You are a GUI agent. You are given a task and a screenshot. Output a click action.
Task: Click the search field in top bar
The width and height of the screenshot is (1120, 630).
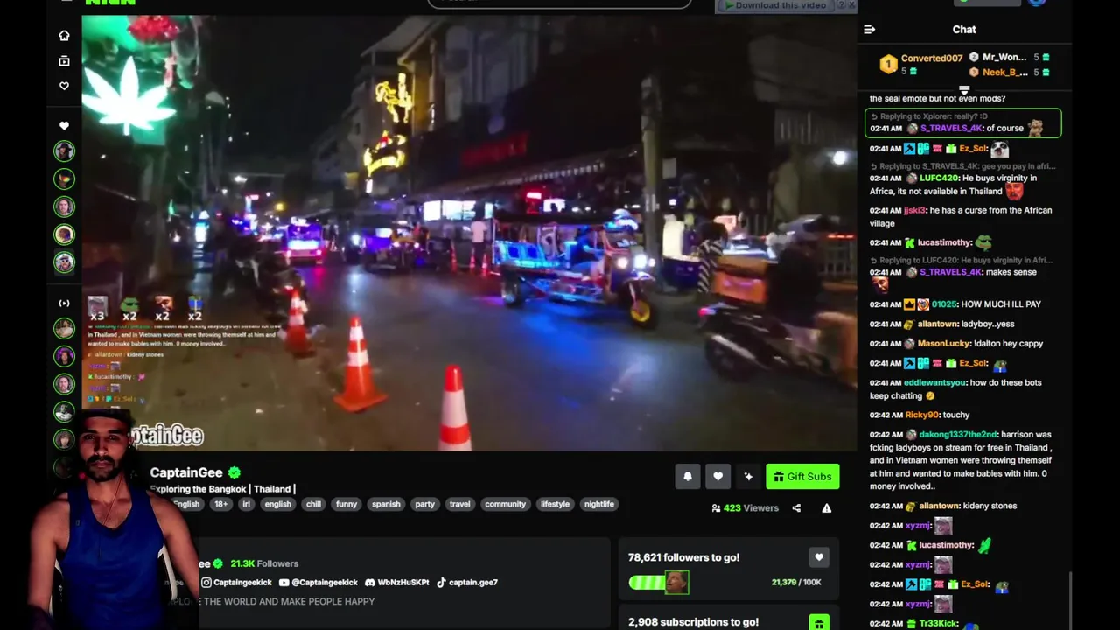[x=559, y=3]
